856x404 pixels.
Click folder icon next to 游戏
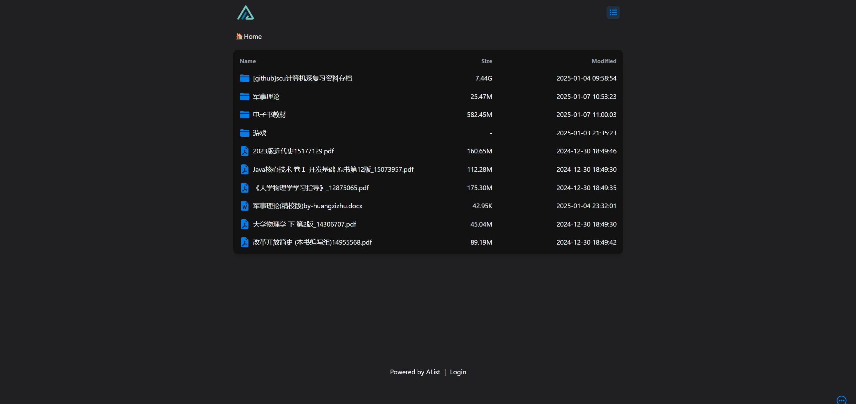click(244, 133)
